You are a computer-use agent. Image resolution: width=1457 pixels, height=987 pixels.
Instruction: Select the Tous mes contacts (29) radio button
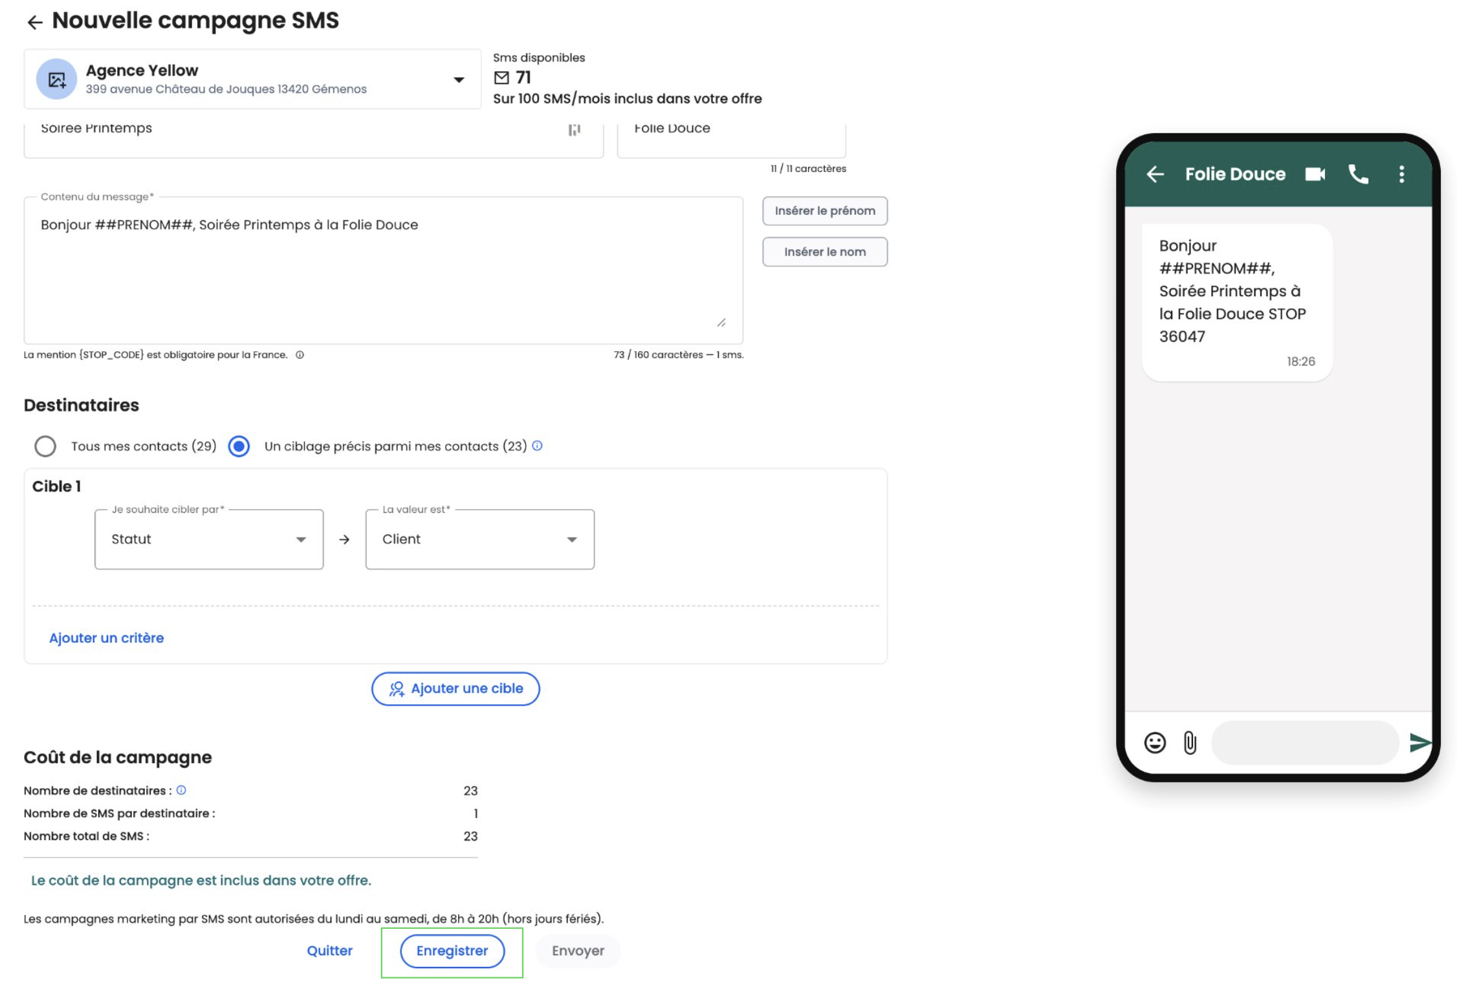(45, 446)
